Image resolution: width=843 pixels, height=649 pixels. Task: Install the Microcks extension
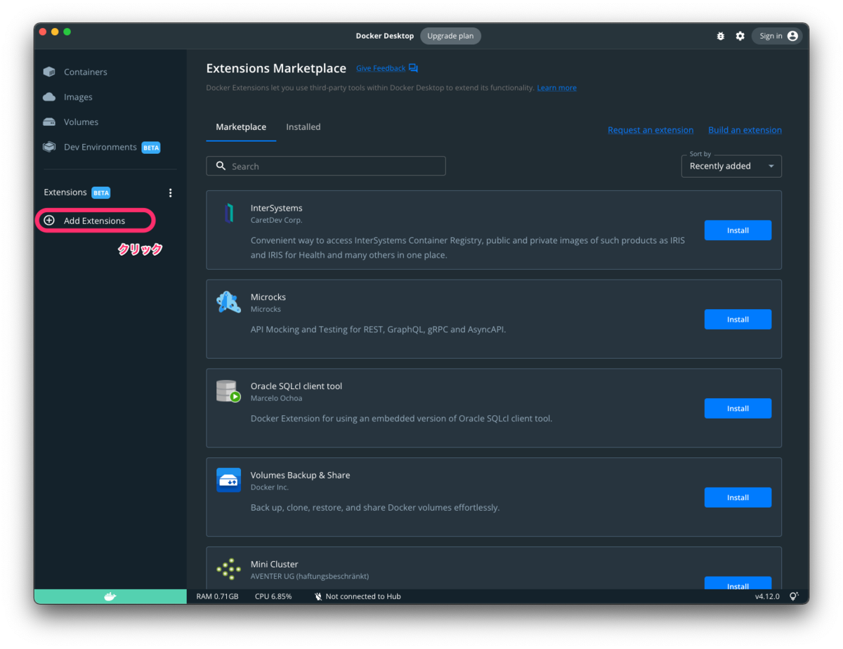(738, 320)
